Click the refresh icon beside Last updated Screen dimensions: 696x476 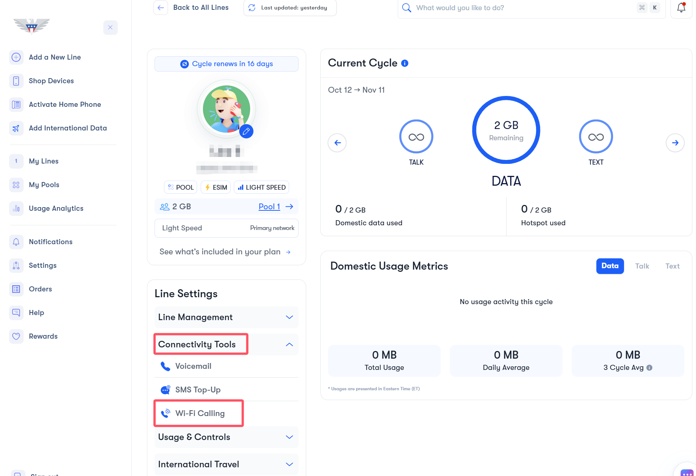(252, 8)
